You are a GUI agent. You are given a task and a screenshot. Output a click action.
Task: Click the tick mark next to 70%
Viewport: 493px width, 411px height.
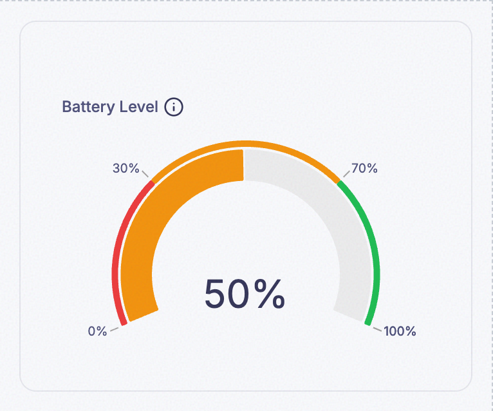(x=346, y=174)
